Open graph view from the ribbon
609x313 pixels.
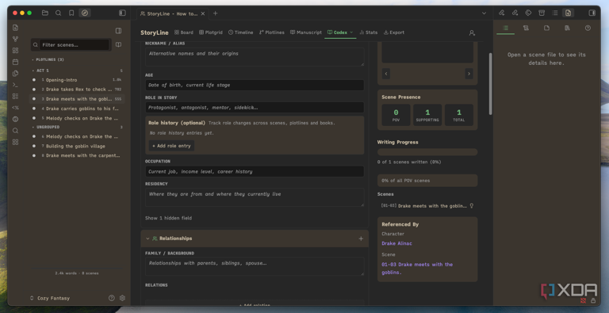pos(15,39)
